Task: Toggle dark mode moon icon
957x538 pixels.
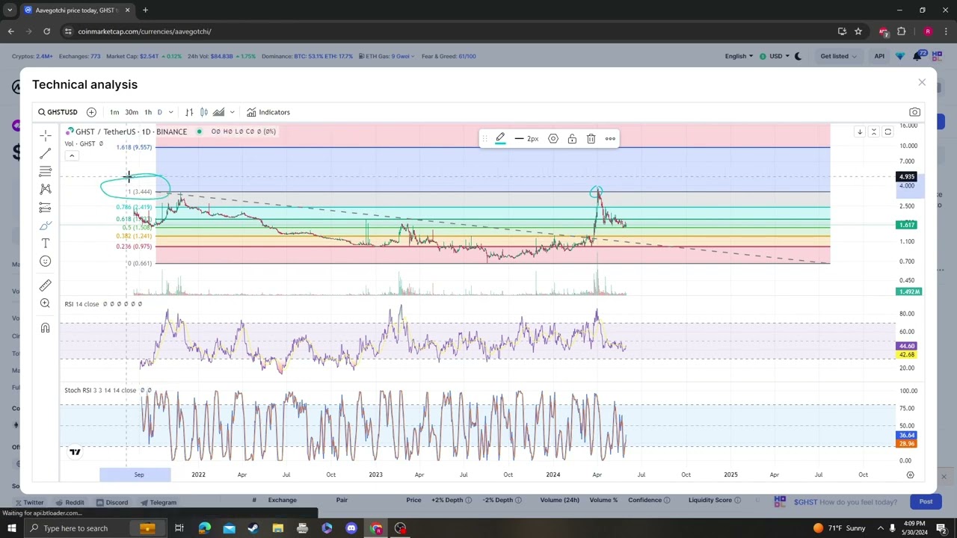Action: (798, 56)
